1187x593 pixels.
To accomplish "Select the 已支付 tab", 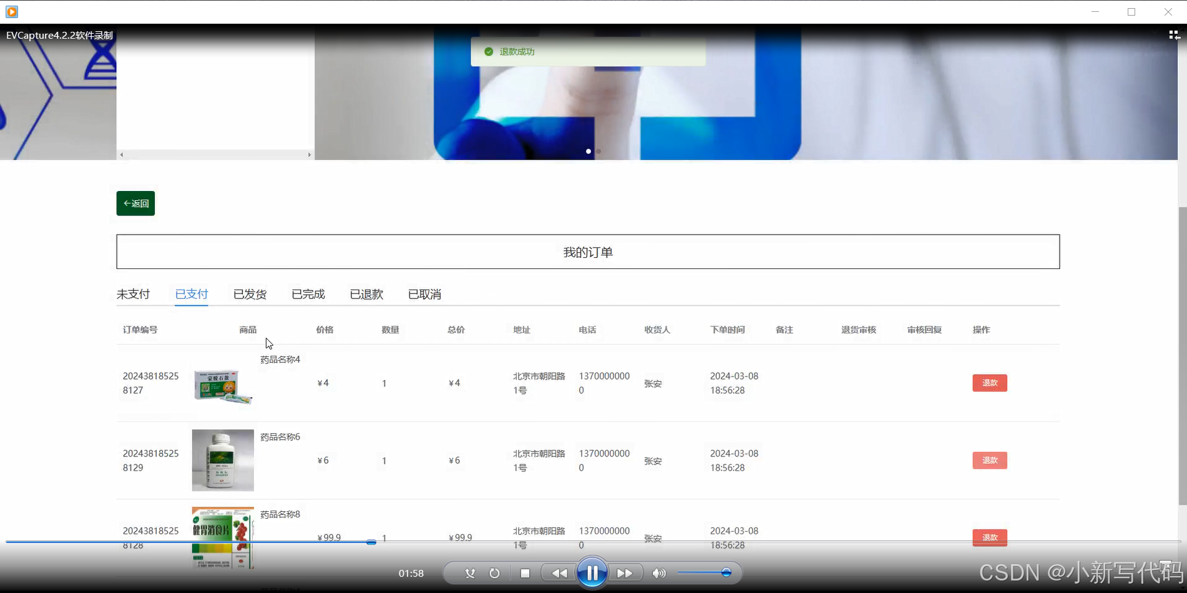I will tap(192, 294).
